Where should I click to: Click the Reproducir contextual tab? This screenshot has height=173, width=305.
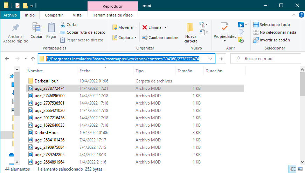coord(113,6)
